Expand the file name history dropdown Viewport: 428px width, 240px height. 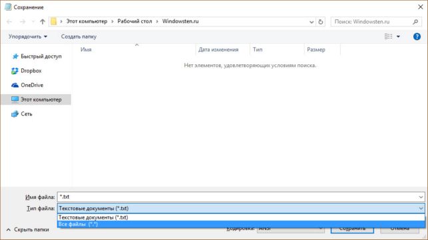pyautogui.click(x=421, y=197)
